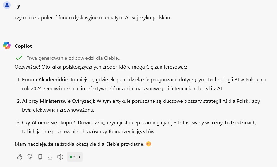
Task: Click the "Mam nadzieję" closing sentence
Action: click(x=79, y=144)
